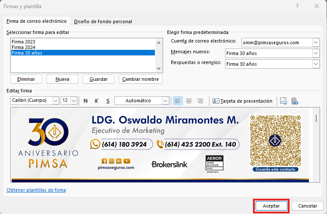Image resolution: width=327 pixels, height=214 pixels.
Task: Open help with question mark icon
Action: [x=297, y=6]
